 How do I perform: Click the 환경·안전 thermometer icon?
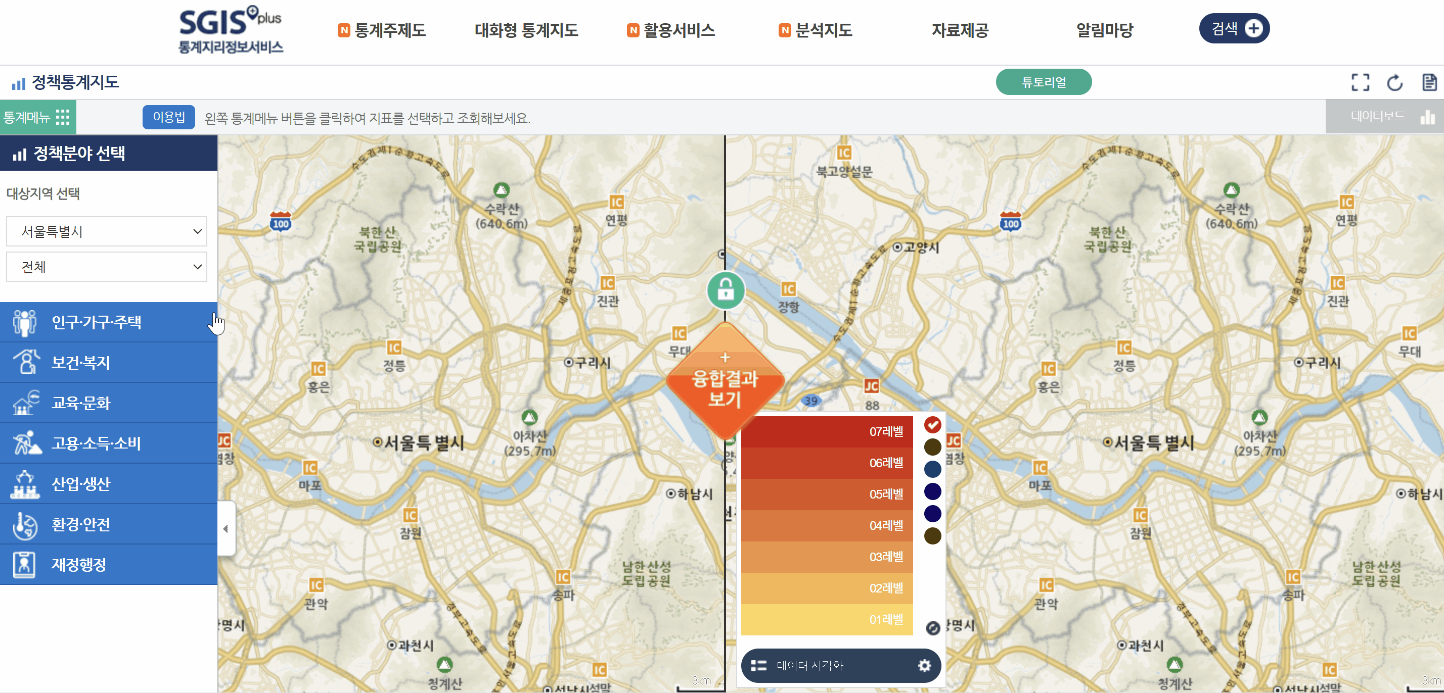tap(25, 525)
